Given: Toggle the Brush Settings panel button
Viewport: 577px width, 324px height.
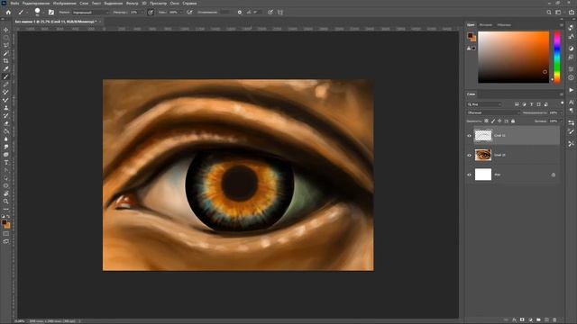Looking at the screenshot, I should 51,12.
